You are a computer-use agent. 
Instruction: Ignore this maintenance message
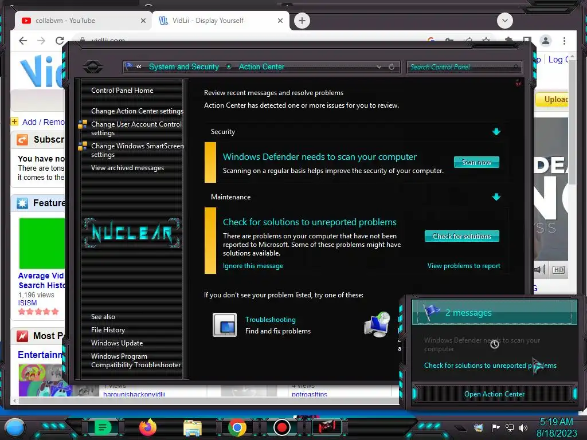pyautogui.click(x=253, y=266)
